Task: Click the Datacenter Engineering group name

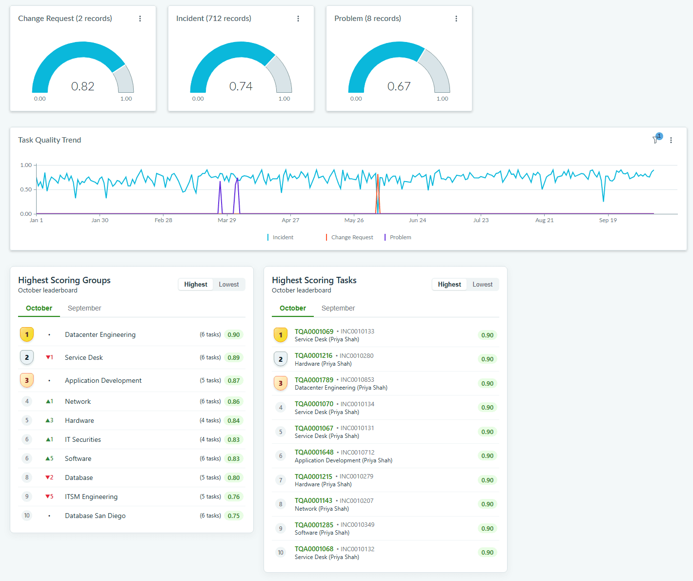Action: click(x=100, y=334)
